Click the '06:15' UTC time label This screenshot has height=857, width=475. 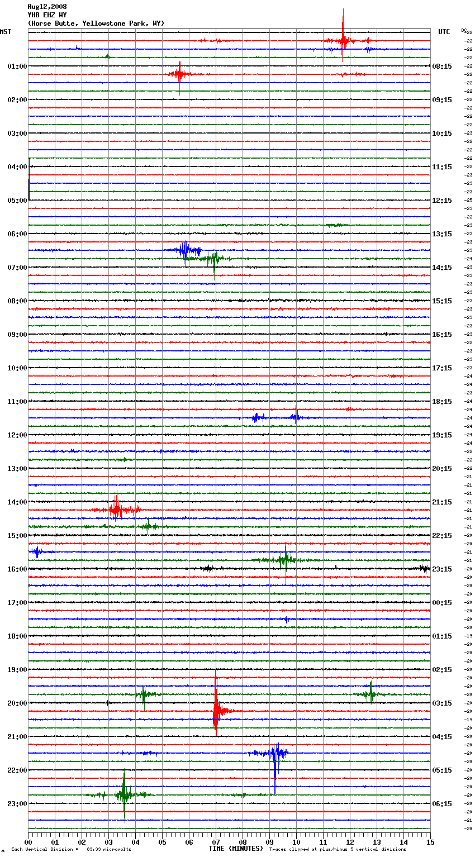pos(442,804)
